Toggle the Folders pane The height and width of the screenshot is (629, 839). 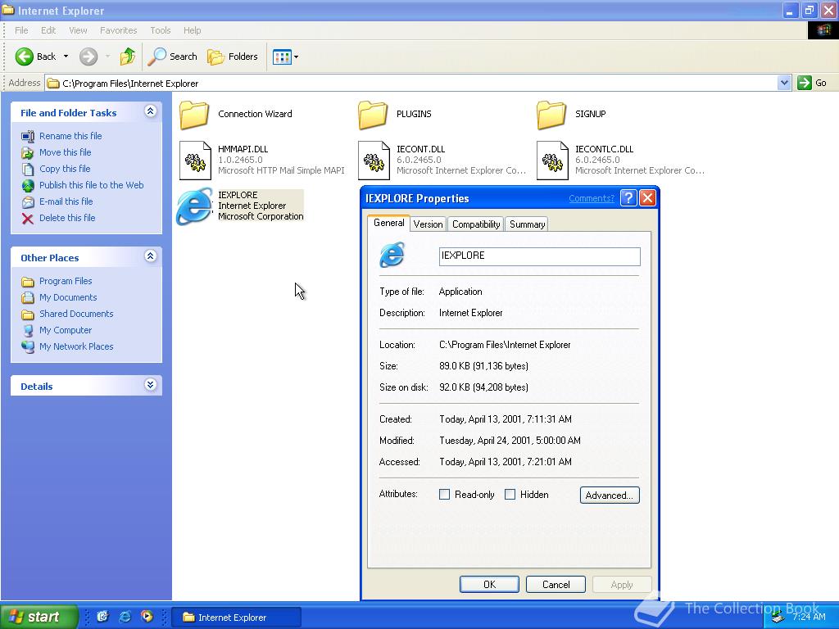coord(232,57)
